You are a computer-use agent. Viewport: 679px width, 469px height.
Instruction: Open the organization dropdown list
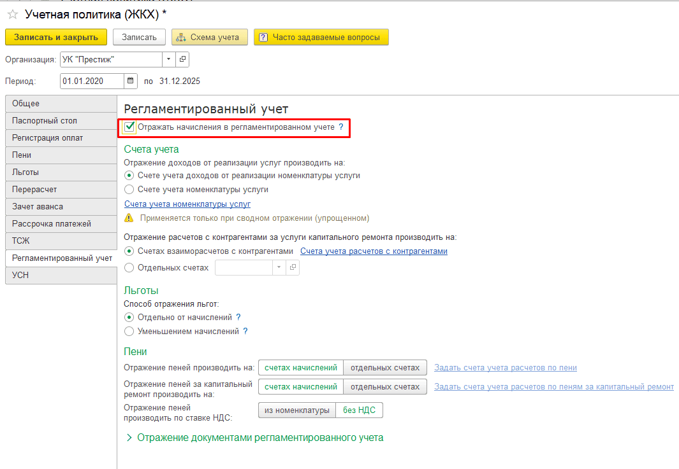(x=168, y=59)
